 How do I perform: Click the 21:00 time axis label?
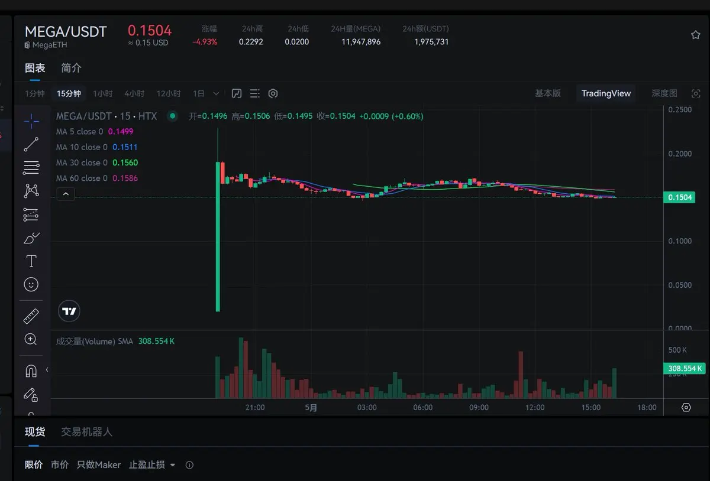(x=255, y=408)
